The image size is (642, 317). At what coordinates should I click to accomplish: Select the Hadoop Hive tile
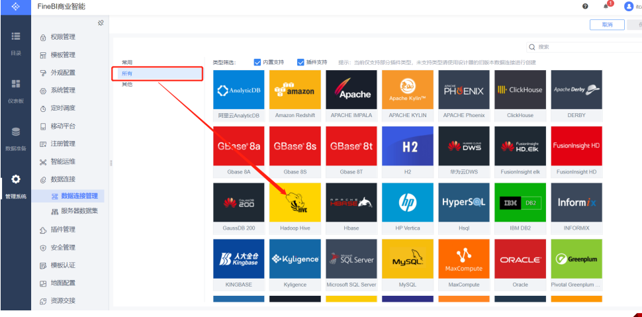pos(295,208)
